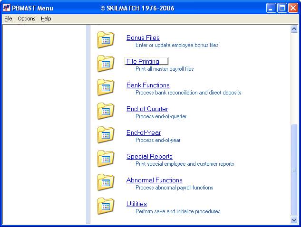The width and height of the screenshot is (301, 227).
Task: Select the Abnormal Functions folder icon
Action: [x=106, y=182]
